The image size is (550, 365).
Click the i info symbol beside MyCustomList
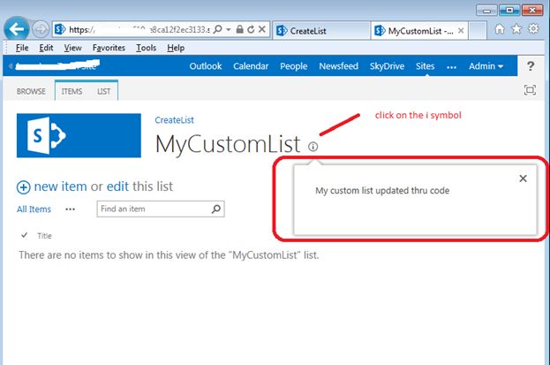point(313,146)
